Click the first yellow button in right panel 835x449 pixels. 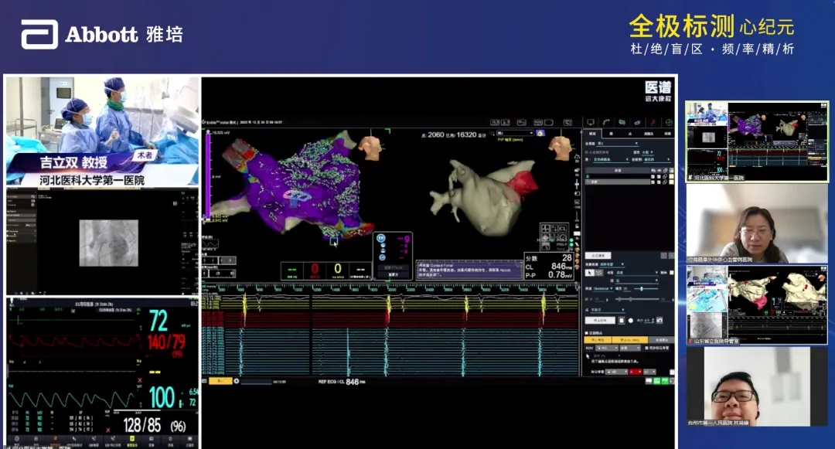tap(597, 340)
